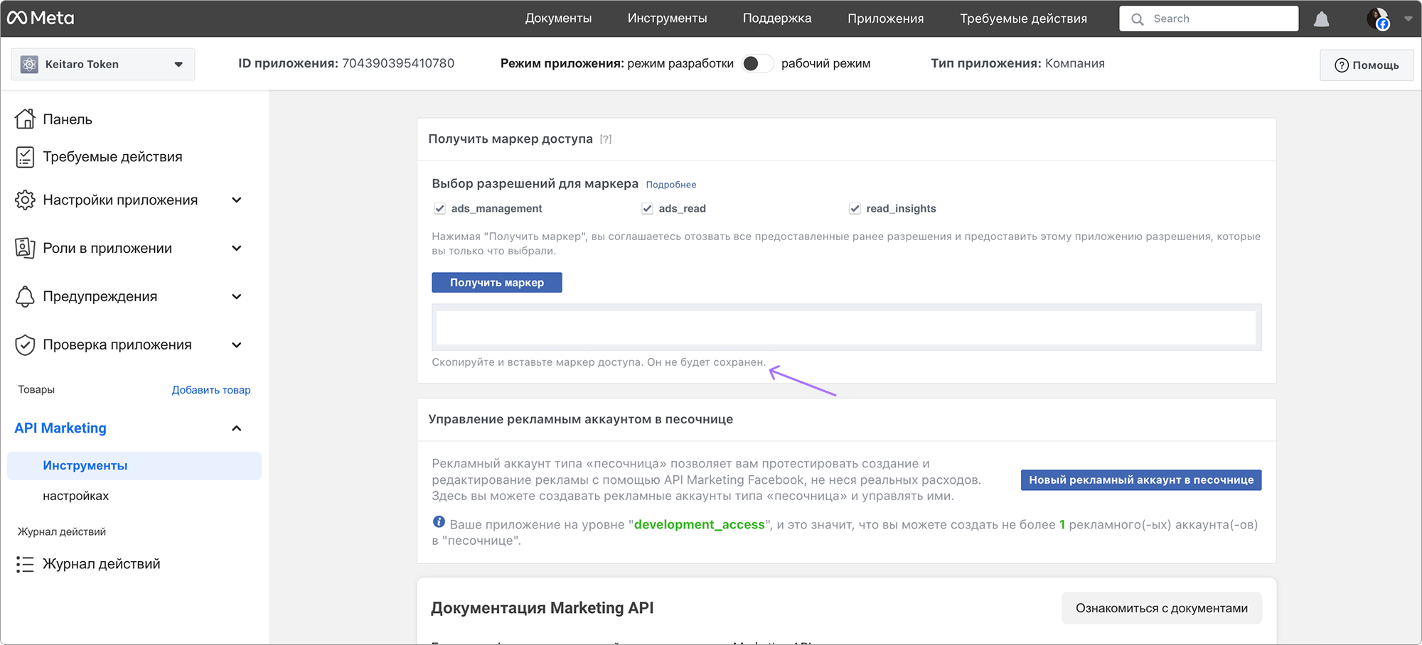This screenshot has width=1422, height=645.
Task: Expand Предупреждения chevron
Action: [x=237, y=296]
